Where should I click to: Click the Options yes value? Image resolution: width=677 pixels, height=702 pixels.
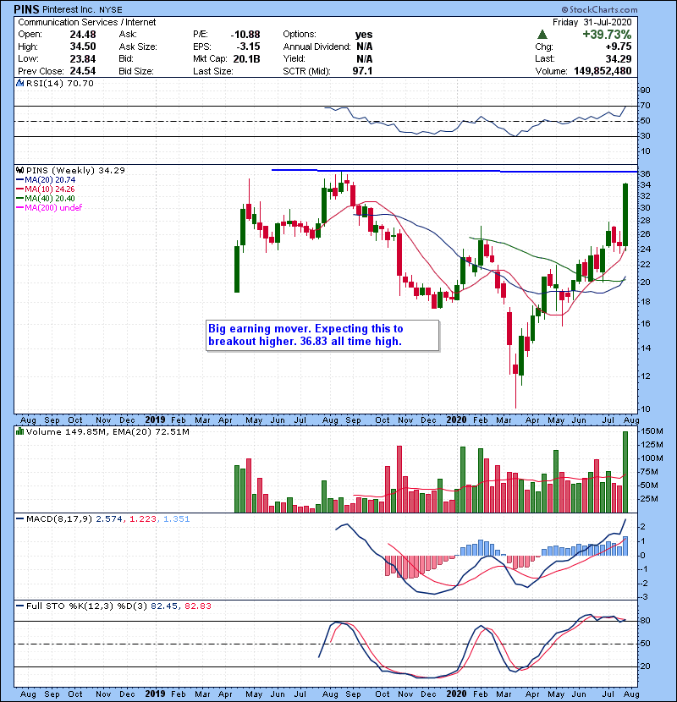[364, 34]
